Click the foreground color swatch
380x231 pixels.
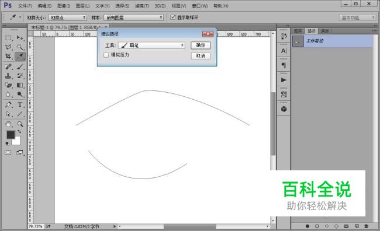point(11,135)
